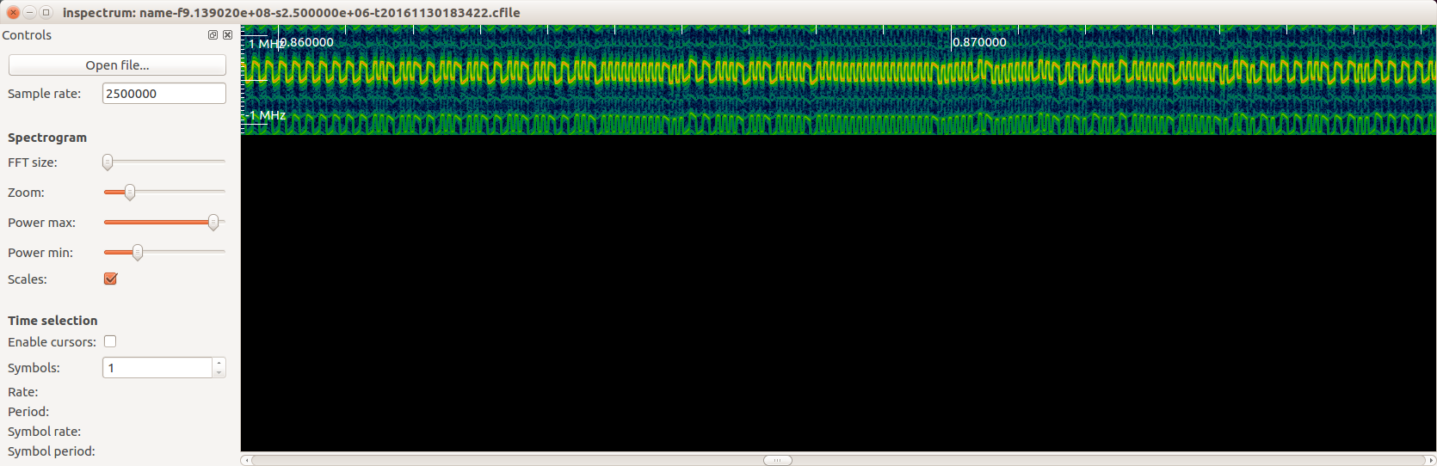Click the Symbol period label

click(52, 451)
